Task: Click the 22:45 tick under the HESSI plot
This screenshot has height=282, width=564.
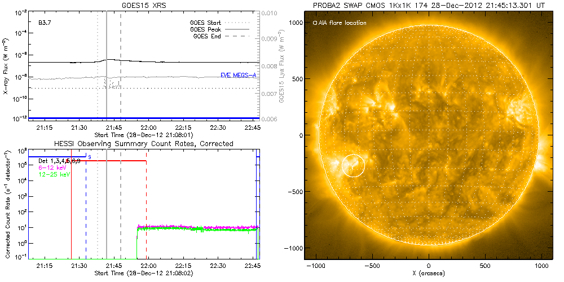Action: tap(253, 266)
